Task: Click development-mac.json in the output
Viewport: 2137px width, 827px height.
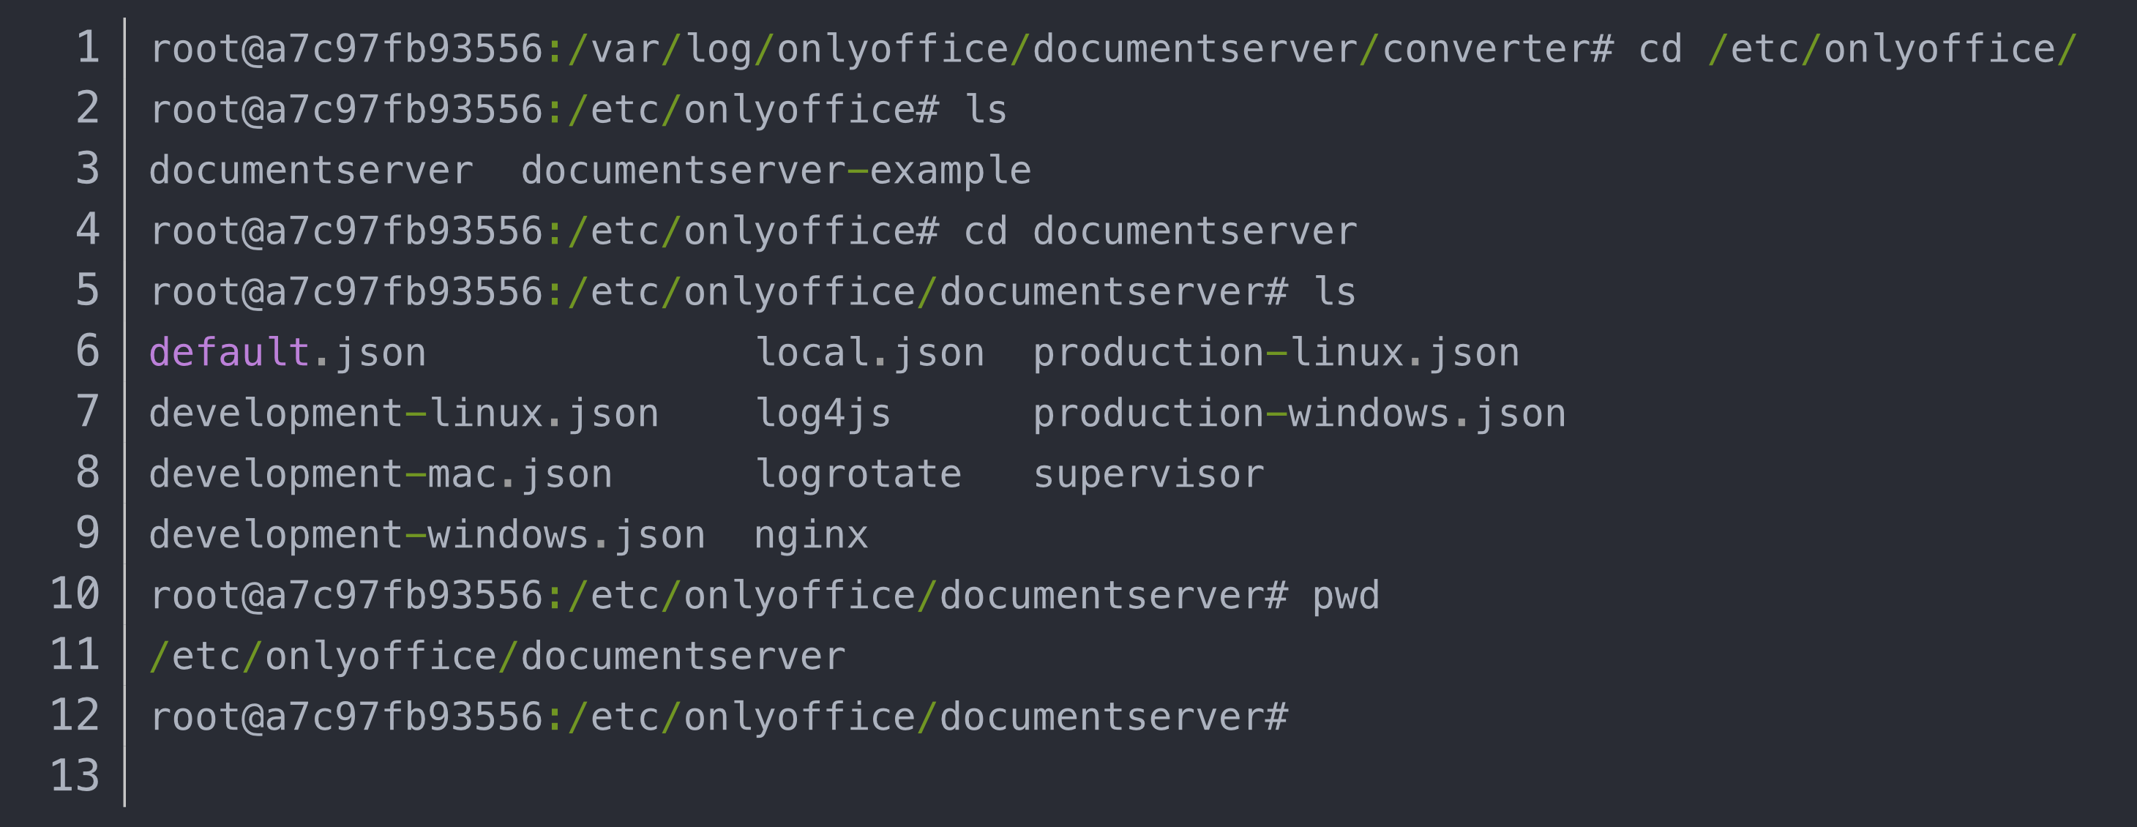Action: pyautogui.click(x=380, y=473)
